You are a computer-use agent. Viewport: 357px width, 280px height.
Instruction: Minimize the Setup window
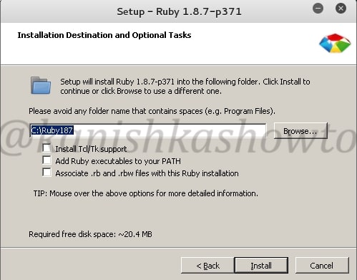318,9
